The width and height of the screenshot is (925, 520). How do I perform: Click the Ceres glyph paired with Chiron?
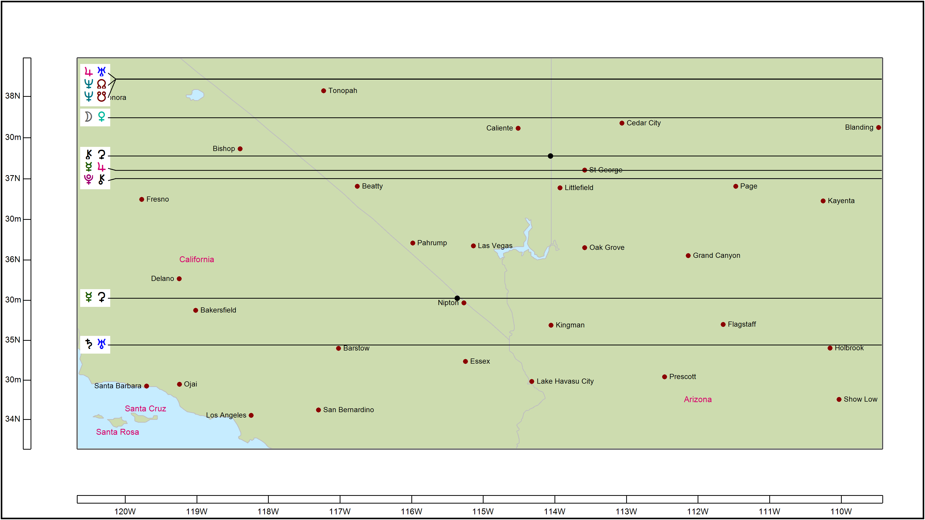pyautogui.click(x=101, y=154)
